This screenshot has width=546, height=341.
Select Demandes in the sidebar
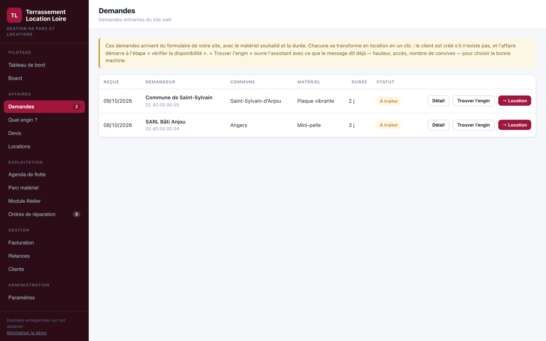point(44,107)
